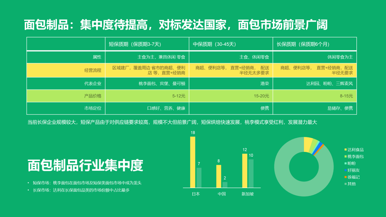Click the summary sentence starting with 当前长保企业规模较大

(x=172, y=122)
